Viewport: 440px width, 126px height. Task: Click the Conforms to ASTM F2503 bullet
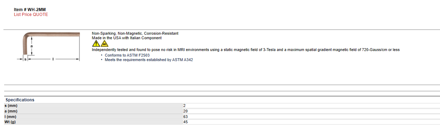pos(127,55)
